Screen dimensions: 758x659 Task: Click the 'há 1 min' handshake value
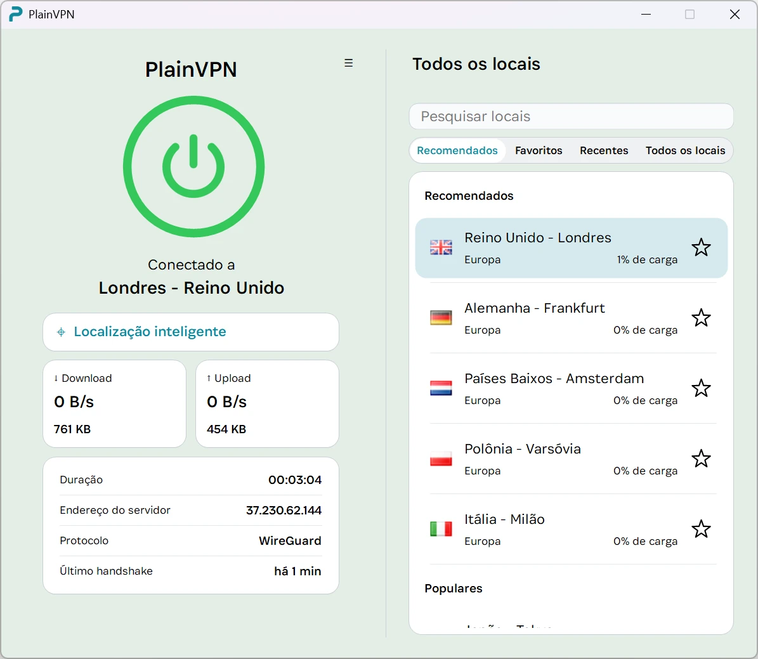(297, 571)
